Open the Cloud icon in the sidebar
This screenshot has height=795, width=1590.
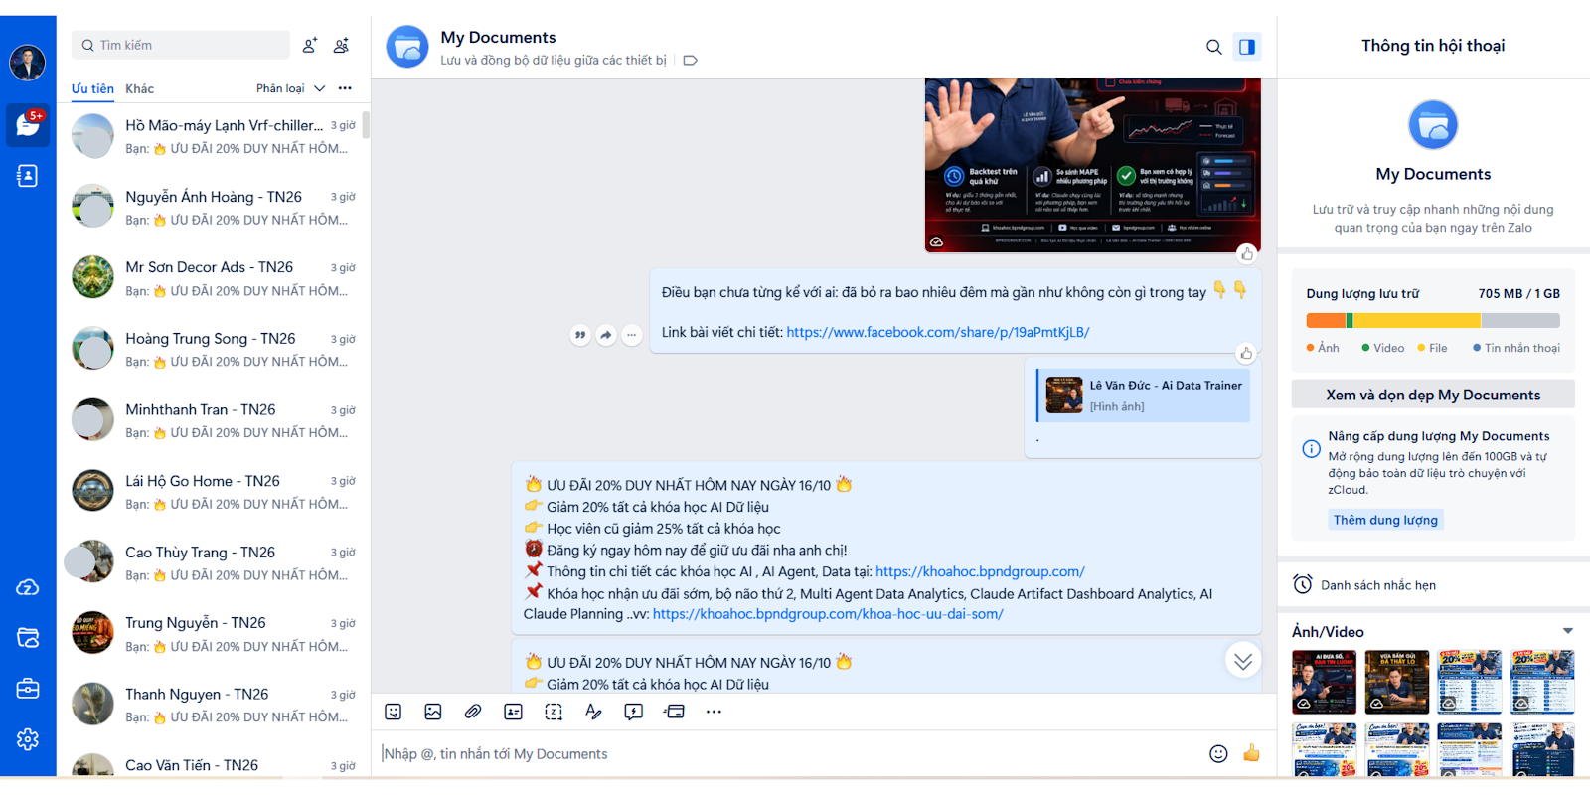click(x=28, y=587)
